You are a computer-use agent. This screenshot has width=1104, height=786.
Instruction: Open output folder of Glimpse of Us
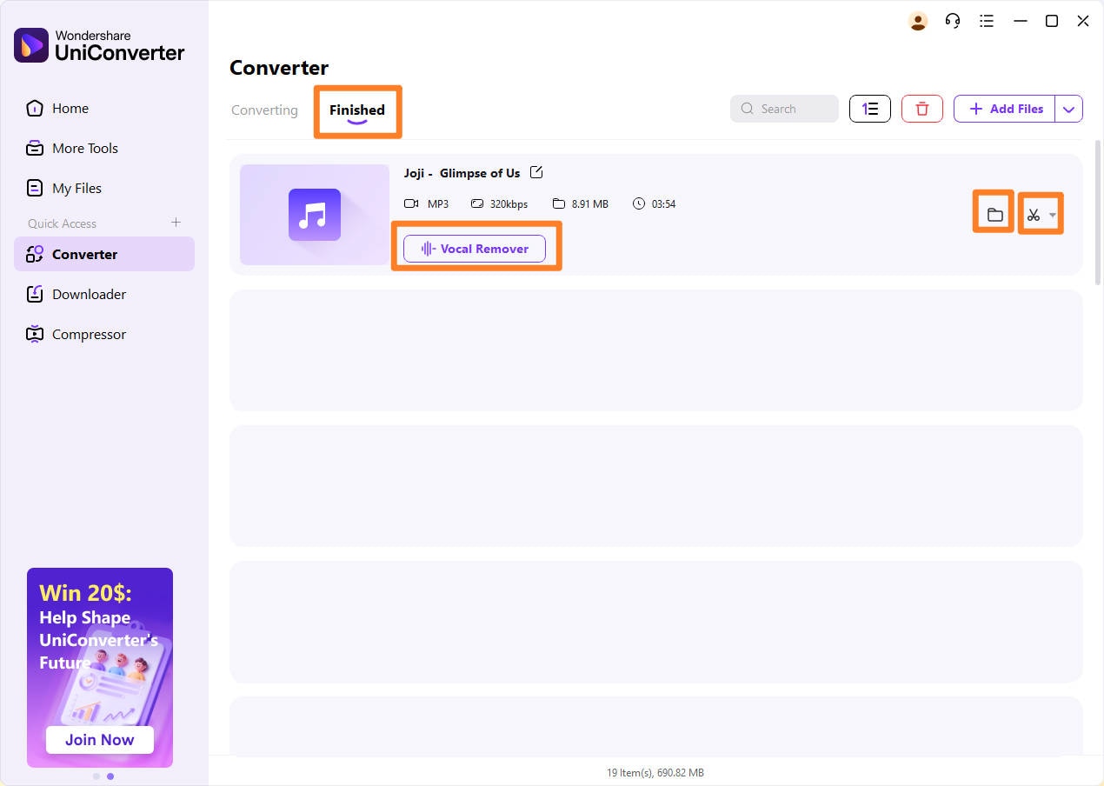coord(995,215)
